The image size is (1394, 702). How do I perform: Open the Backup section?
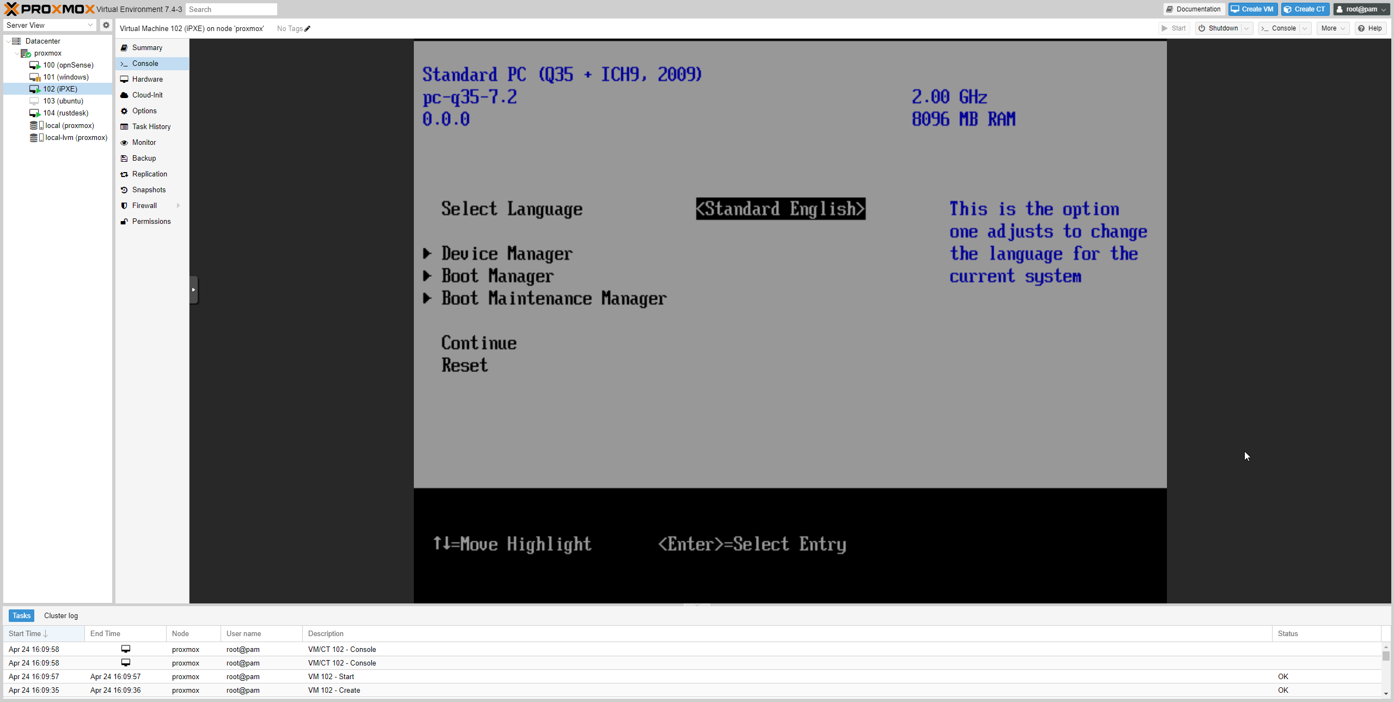[144, 158]
